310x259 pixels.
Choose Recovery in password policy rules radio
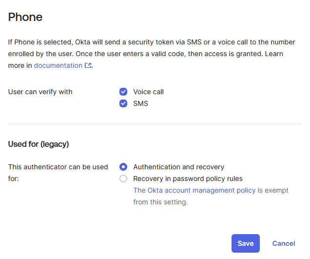[x=123, y=179]
